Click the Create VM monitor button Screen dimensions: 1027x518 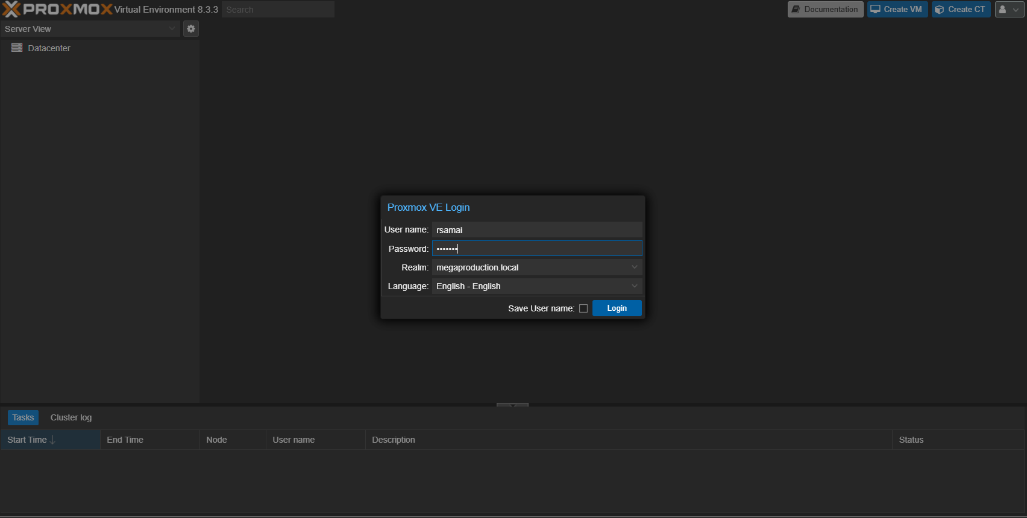pyautogui.click(x=897, y=10)
